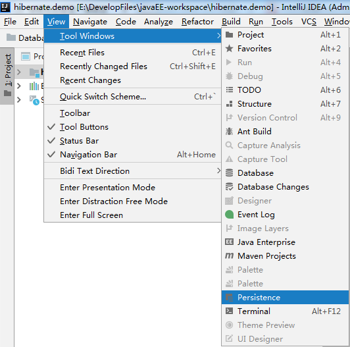
Task: Open the Build menu
Action: (231, 22)
